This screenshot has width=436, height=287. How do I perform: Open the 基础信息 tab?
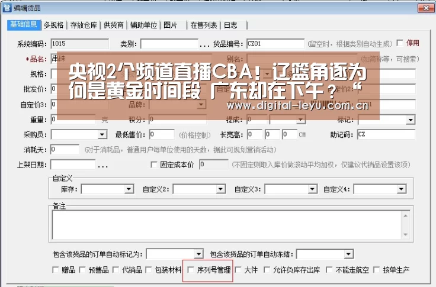click(24, 25)
